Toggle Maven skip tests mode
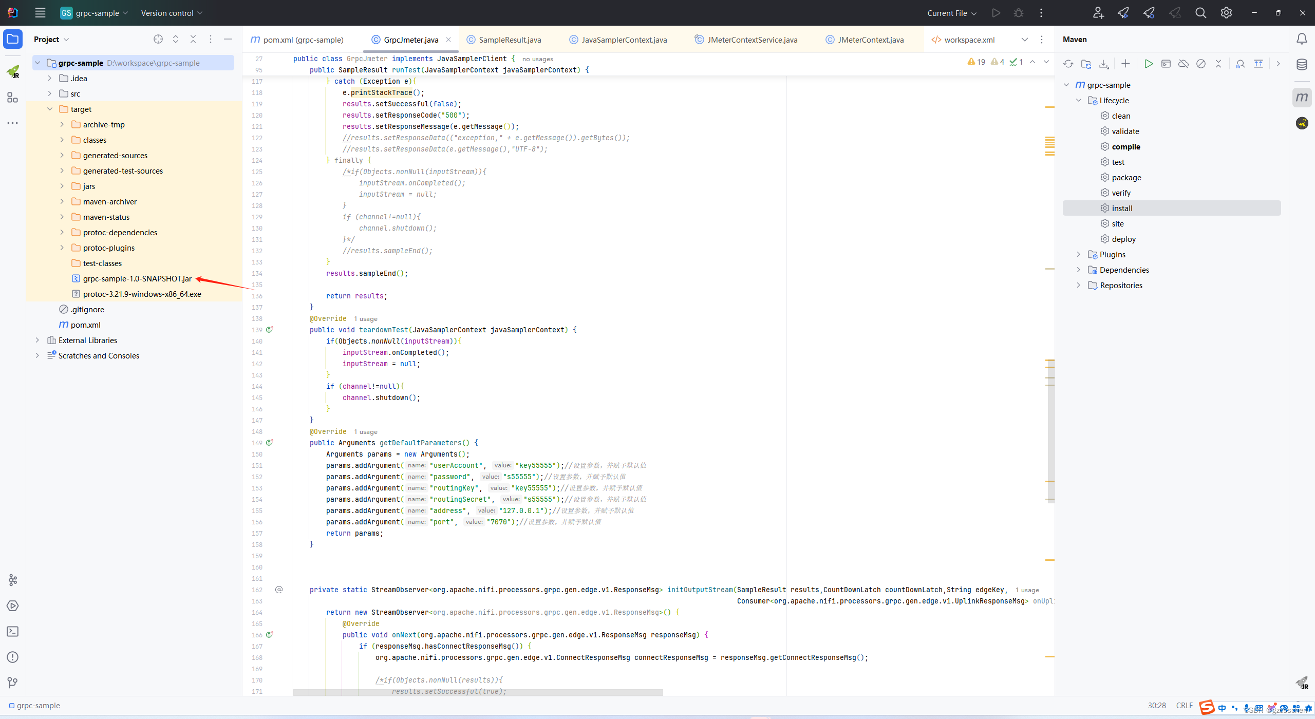Viewport: 1315px width, 719px height. (1201, 64)
